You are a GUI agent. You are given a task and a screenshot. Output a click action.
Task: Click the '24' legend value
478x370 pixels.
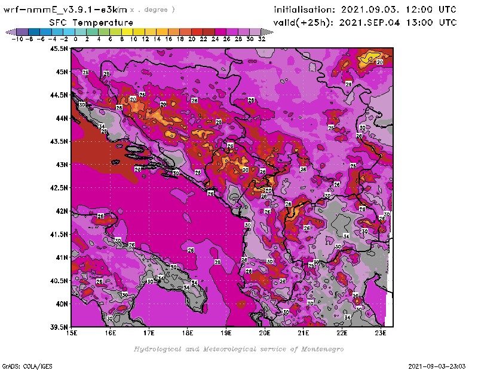[215, 39]
